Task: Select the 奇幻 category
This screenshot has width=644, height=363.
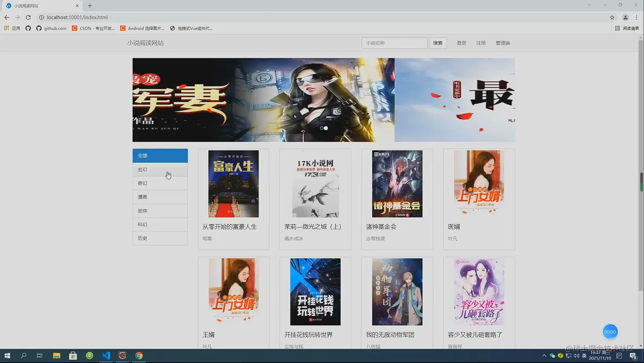Action: pos(160,183)
